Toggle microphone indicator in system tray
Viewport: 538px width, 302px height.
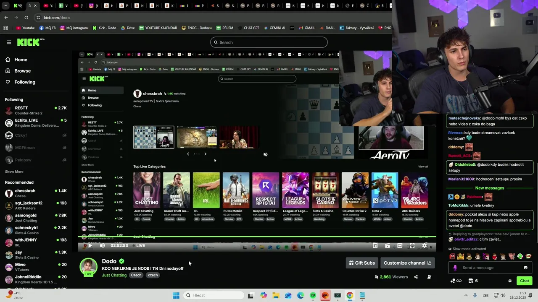click(x=475, y=295)
